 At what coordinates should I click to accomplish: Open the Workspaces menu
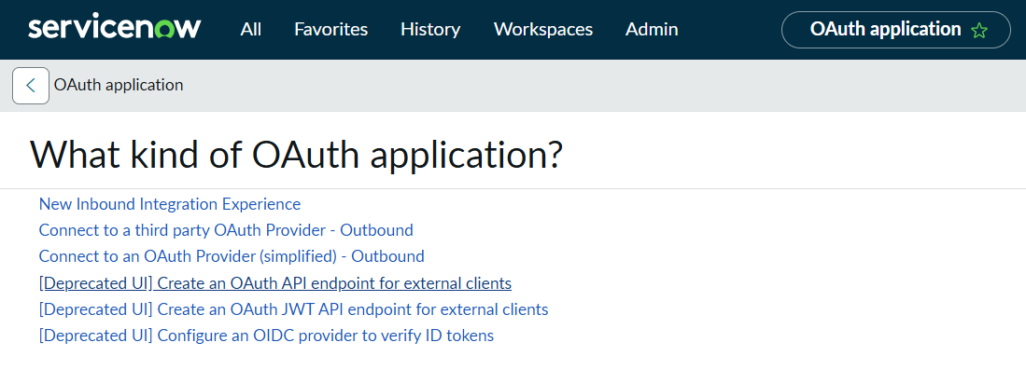click(543, 30)
